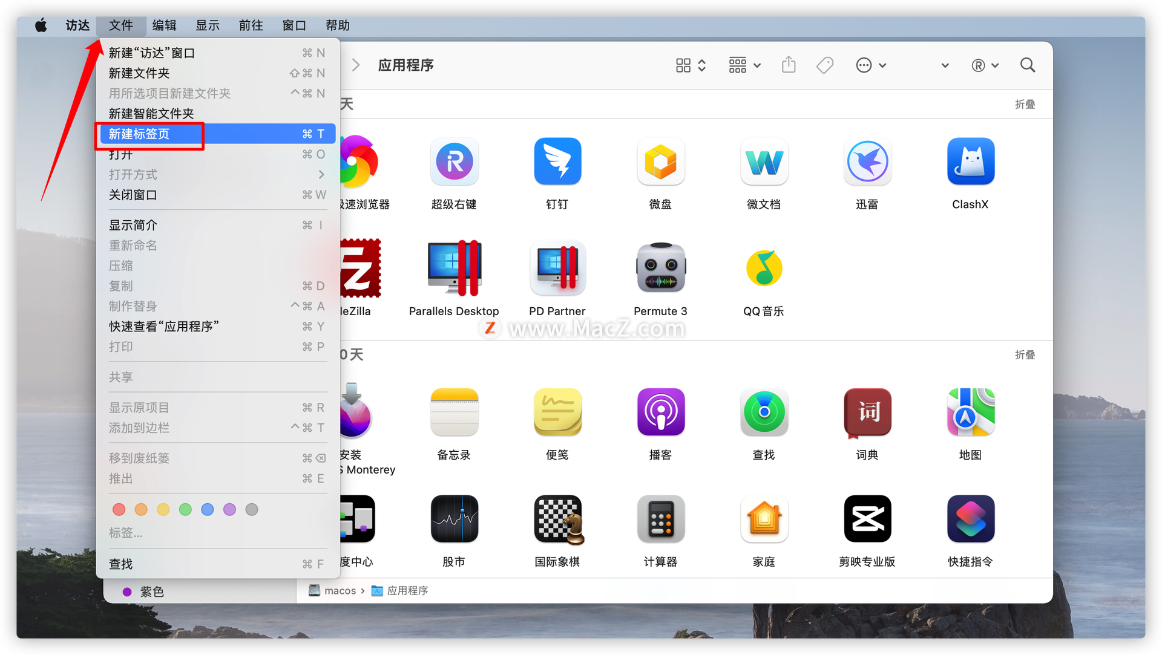1162x655 pixels.
Task: Click the Finder search magnifier icon
Action: (x=1027, y=65)
